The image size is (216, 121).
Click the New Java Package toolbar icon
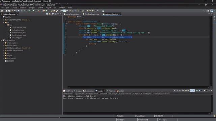44,11
